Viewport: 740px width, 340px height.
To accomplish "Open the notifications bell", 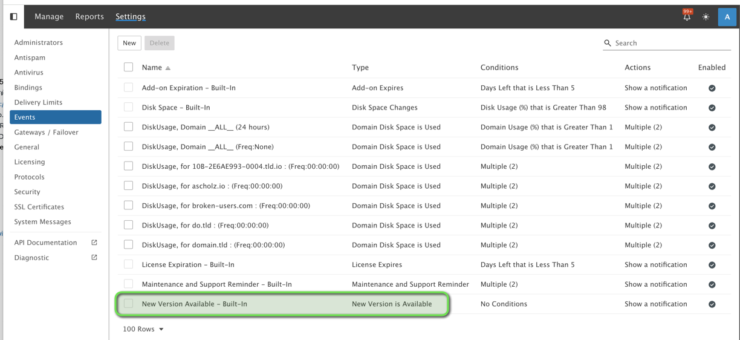I will click(687, 17).
